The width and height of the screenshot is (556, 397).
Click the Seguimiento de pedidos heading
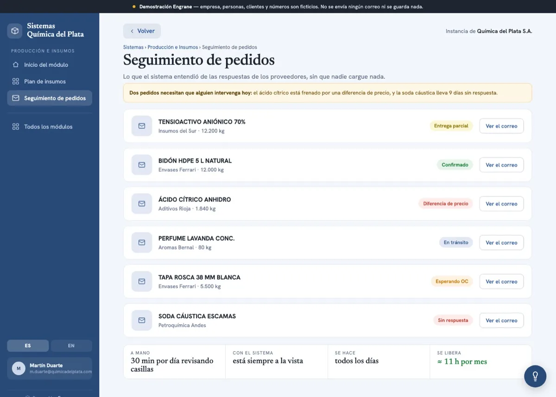199,60
